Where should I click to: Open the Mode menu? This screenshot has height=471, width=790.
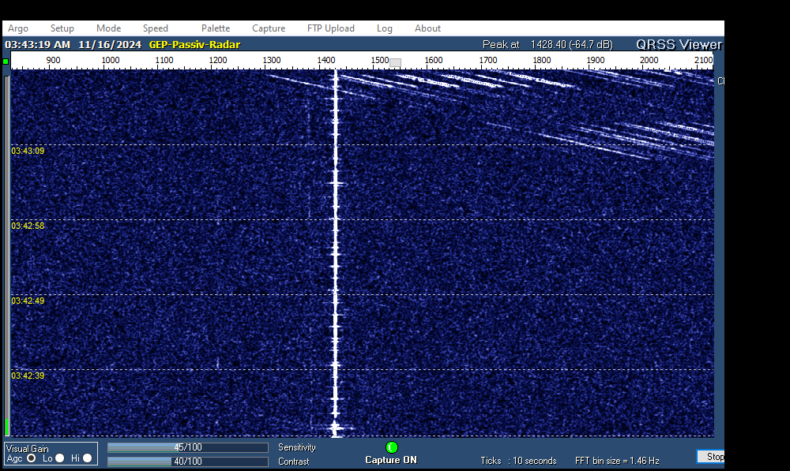[x=108, y=28]
